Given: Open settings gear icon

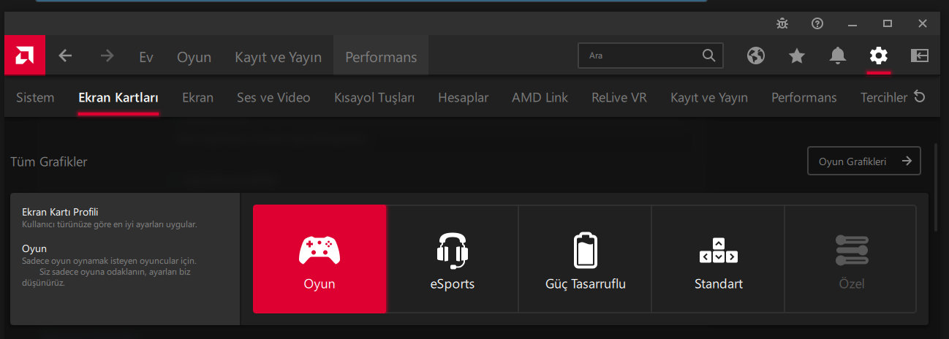Looking at the screenshot, I should (878, 56).
